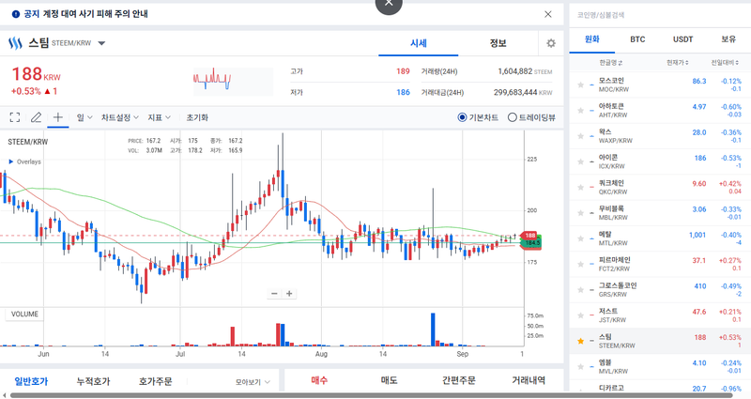Select the 모스코인 MOC/KRW row

660,84
